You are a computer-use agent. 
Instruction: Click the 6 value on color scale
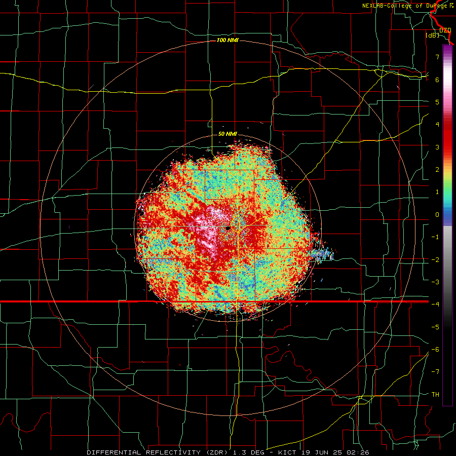tap(437, 80)
